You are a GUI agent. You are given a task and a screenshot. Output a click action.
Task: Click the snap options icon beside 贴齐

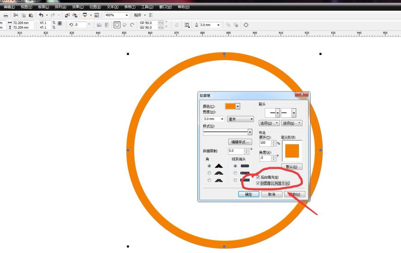[x=151, y=15]
